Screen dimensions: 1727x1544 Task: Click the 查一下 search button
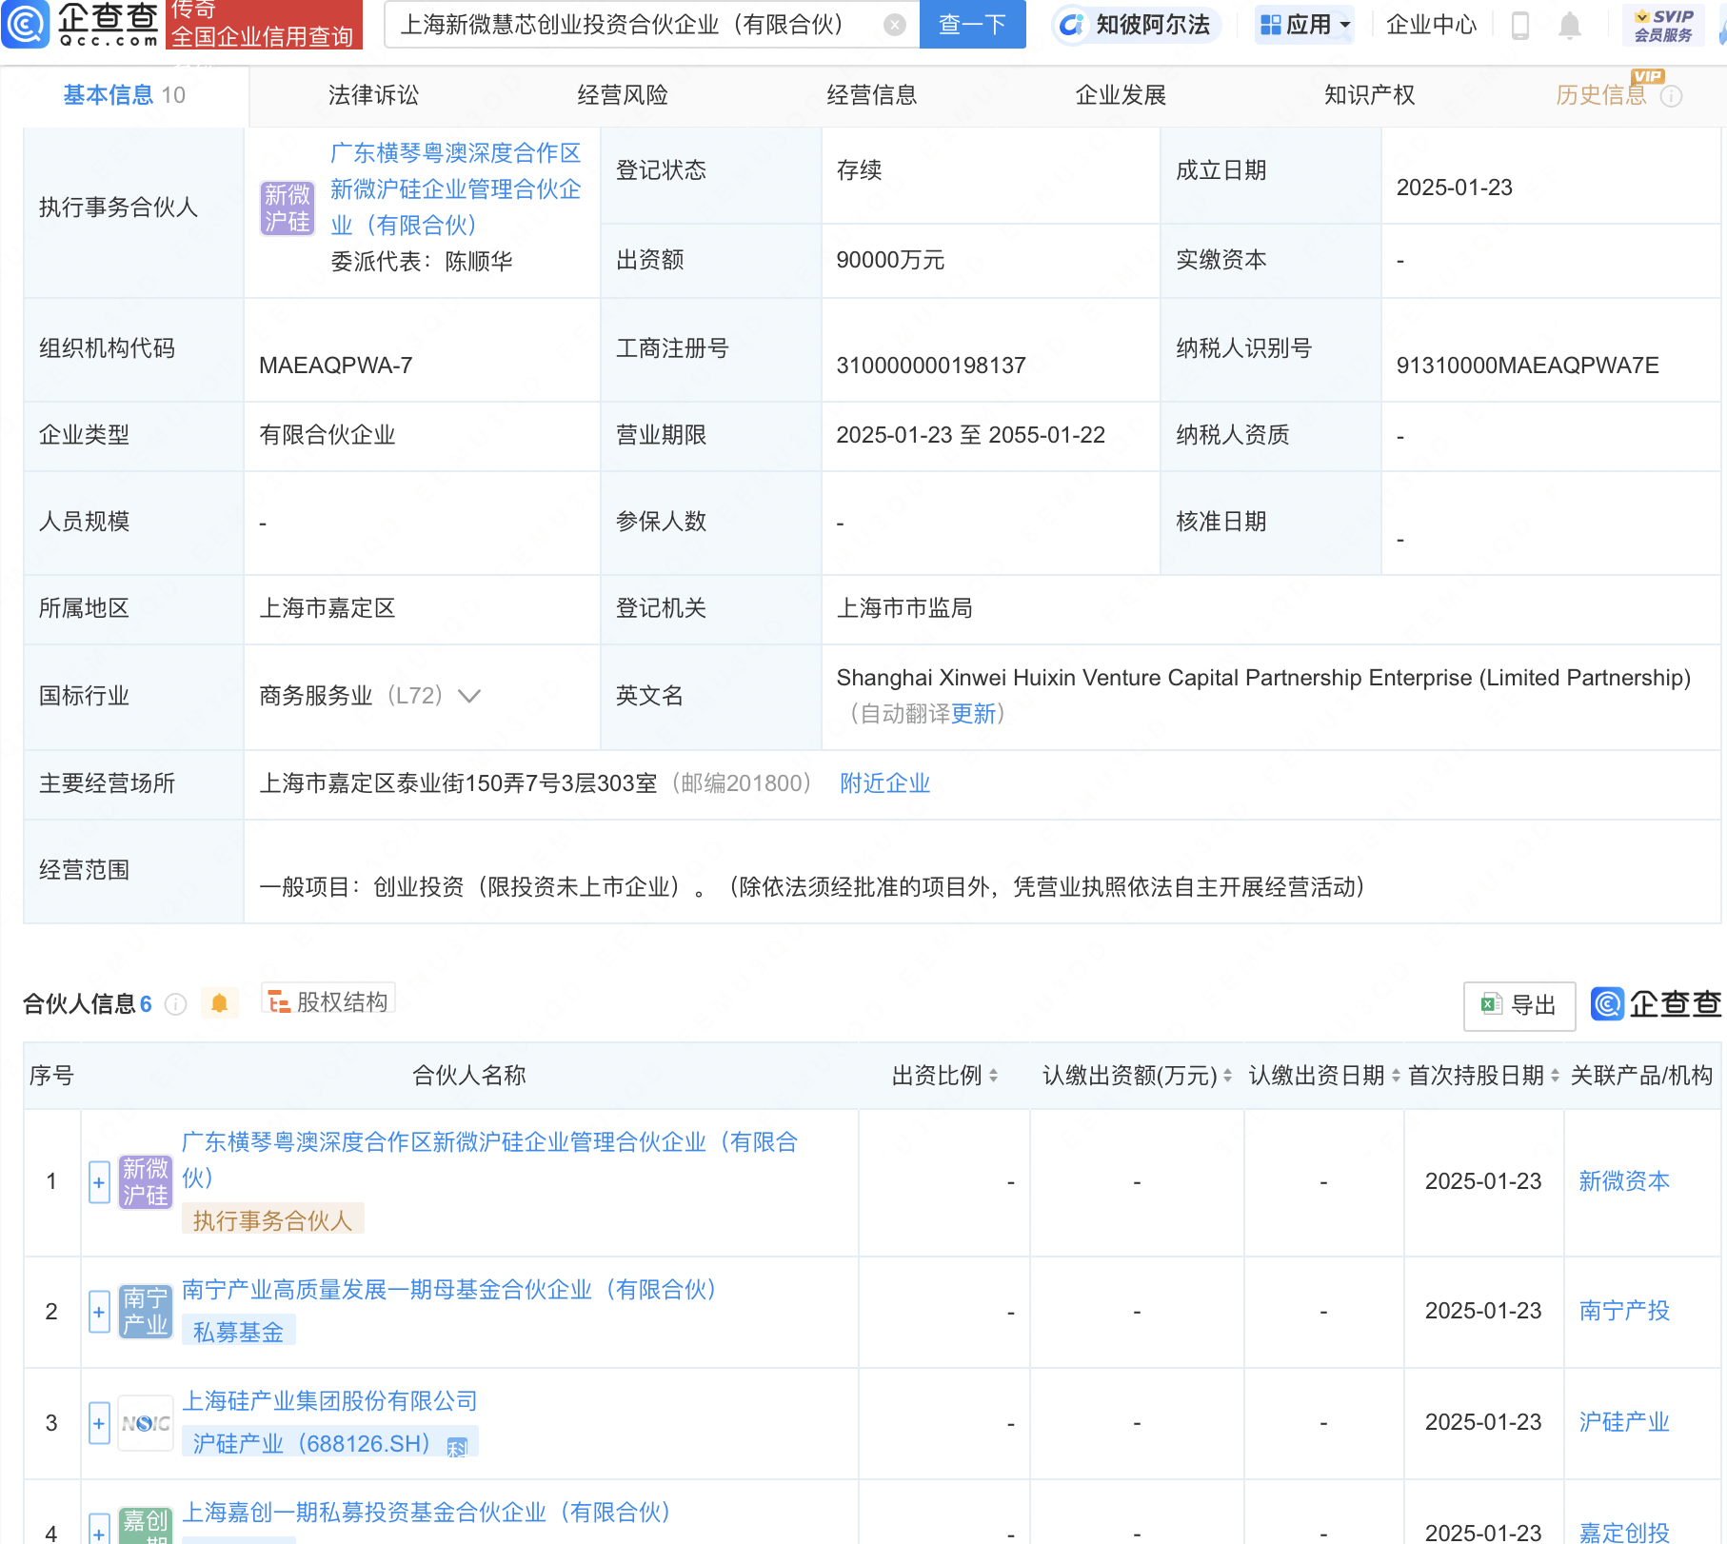[973, 25]
